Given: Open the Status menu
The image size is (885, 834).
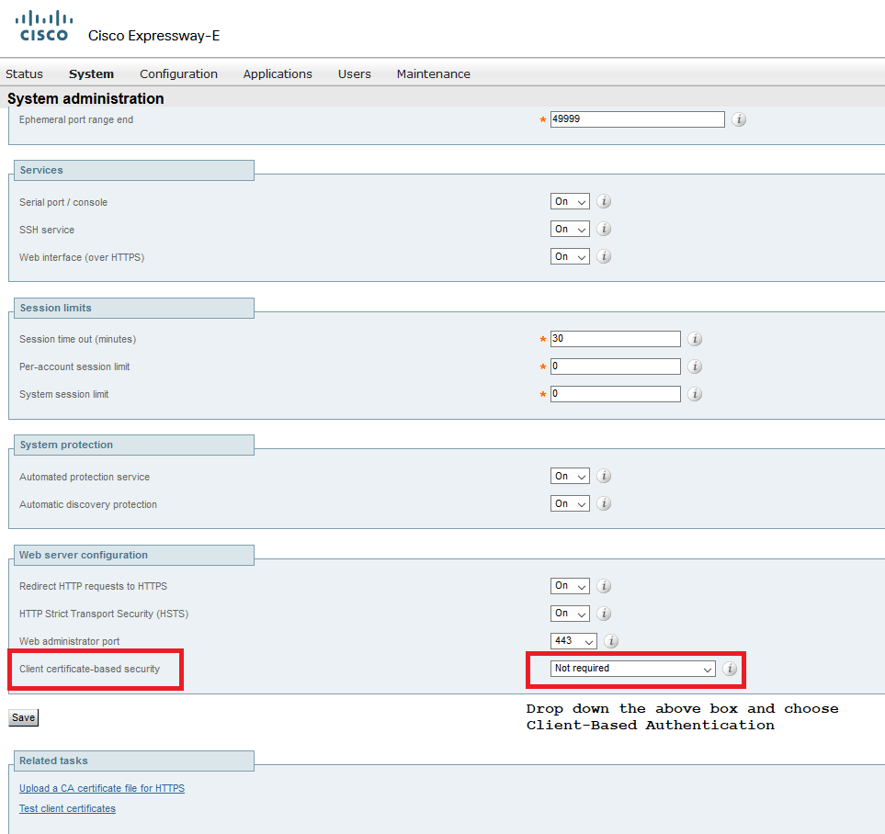Looking at the screenshot, I should pos(24,73).
